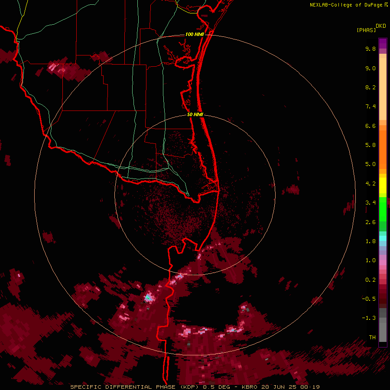Click the -0.5 legend value

(x=369, y=299)
